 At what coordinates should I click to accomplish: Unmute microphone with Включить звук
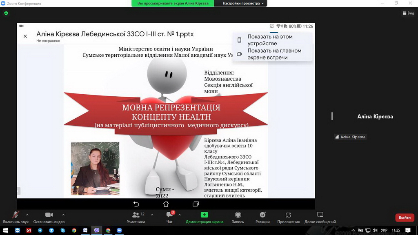pyautogui.click(x=16, y=217)
